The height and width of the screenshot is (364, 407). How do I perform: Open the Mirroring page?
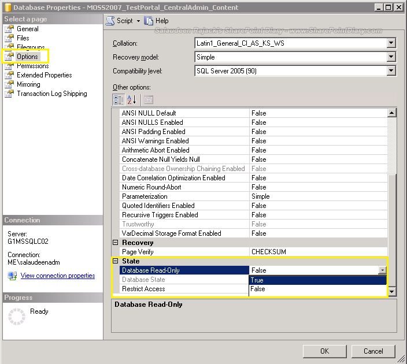click(28, 84)
